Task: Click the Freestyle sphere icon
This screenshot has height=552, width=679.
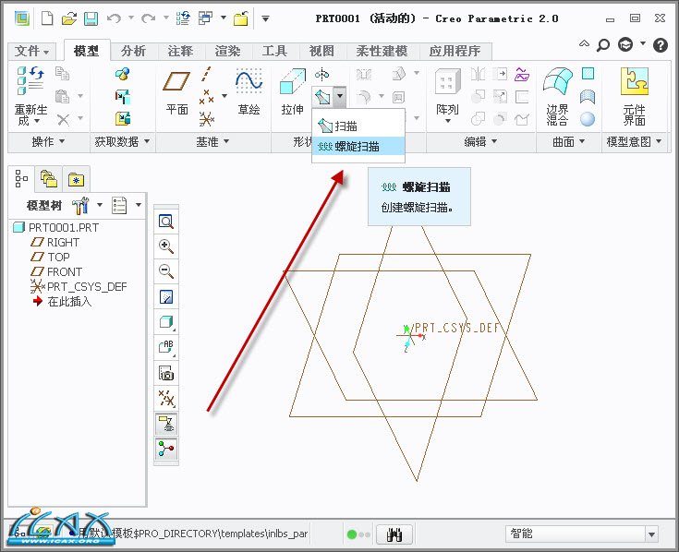Action: tap(588, 119)
